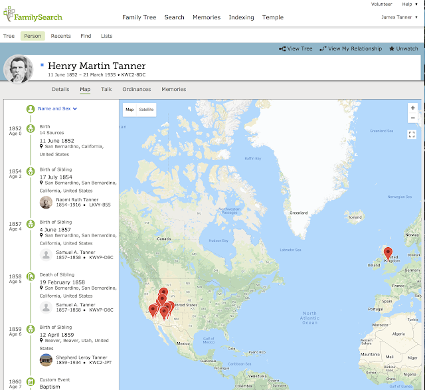This screenshot has height=390, width=425.
Task: Zoom in the map with plus
Action: (412, 108)
